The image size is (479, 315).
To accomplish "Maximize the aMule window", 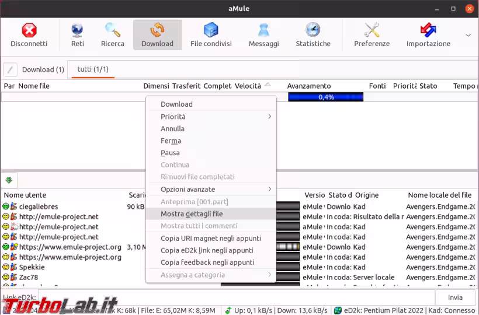I will click(x=453, y=9).
